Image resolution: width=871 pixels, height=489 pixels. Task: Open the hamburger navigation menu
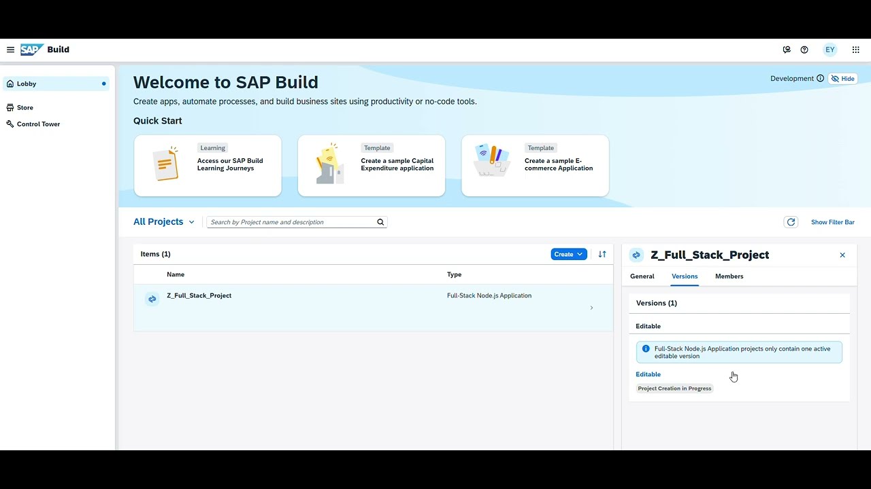click(10, 50)
